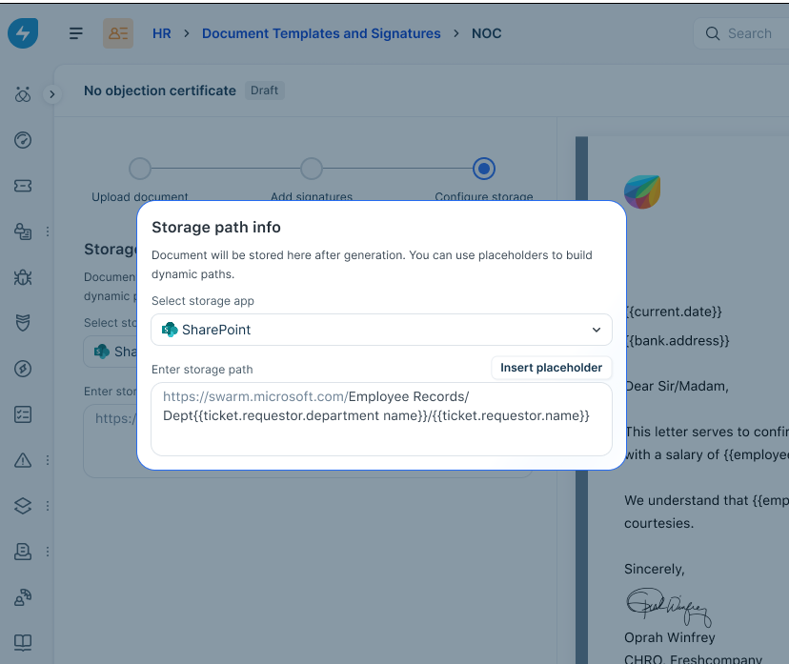Go to HR breadcrumb
The height and width of the screenshot is (664, 789).
click(x=162, y=33)
